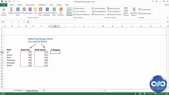Switch to Page Layout view

click(x=140, y=94)
